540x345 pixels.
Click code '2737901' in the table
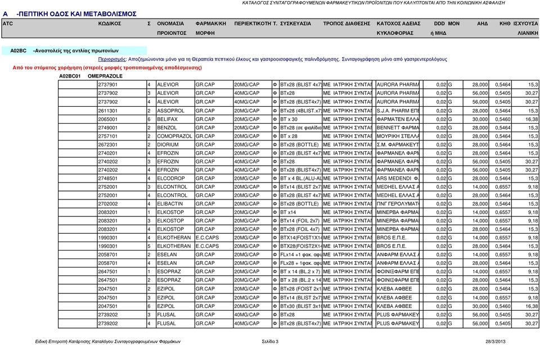[x=108, y=85]
